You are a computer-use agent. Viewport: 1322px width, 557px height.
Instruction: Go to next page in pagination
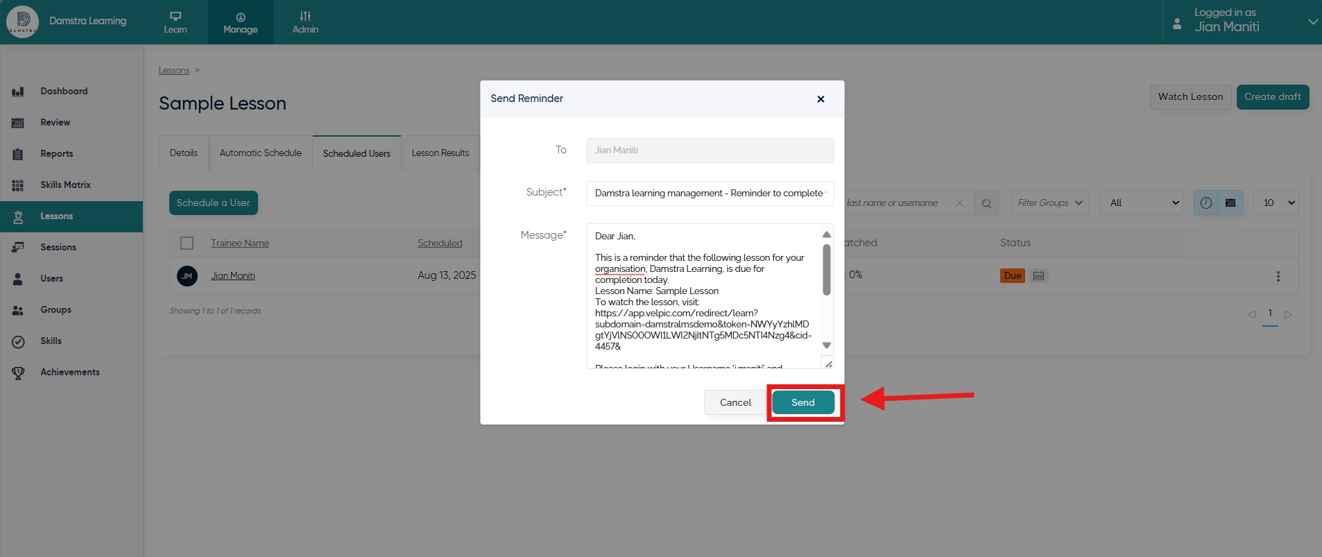(x=1288, y=315)
